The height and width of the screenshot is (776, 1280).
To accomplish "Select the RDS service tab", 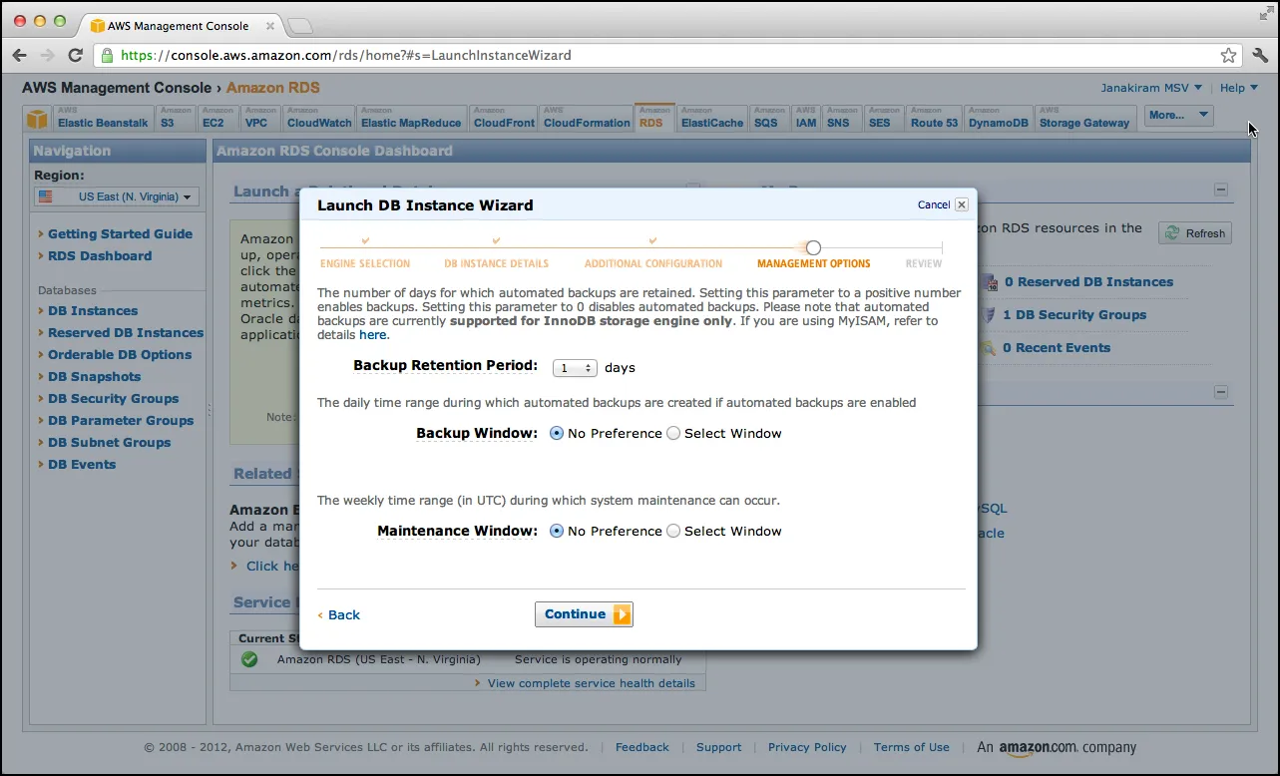I will [654, 117].
